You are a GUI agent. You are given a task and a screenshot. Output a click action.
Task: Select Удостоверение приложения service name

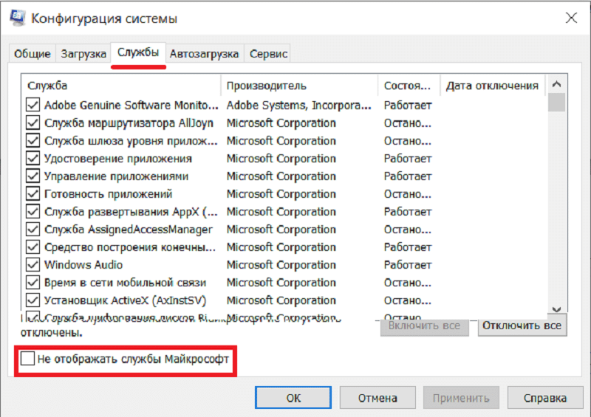tap(118, 159)
